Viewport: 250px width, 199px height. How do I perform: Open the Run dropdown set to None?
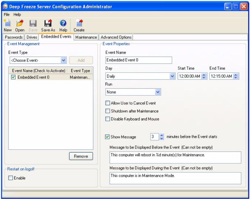click(x=158, y=92)
